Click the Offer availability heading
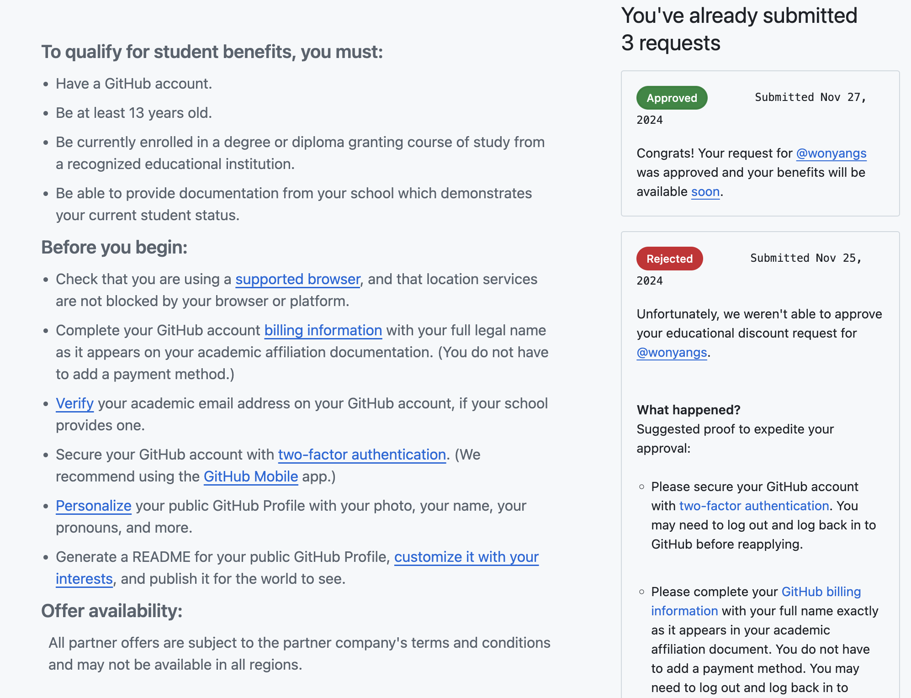Screen dimensions: 911x698 point(112,611)
